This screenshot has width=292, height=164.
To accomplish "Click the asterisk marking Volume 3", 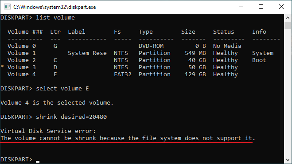I will coord(2,66).
